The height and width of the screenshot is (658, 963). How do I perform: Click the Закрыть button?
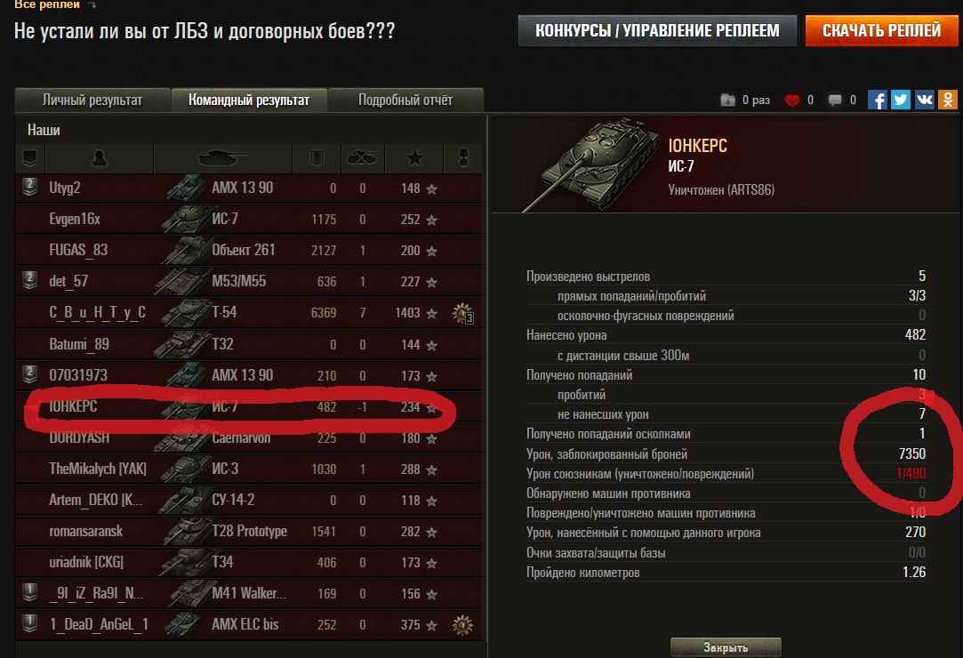pos(726,647)
